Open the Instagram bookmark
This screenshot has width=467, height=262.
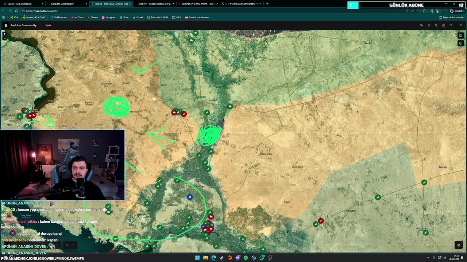coord(109,17)
